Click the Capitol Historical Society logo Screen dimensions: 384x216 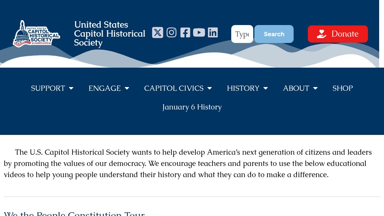point(36,34)
